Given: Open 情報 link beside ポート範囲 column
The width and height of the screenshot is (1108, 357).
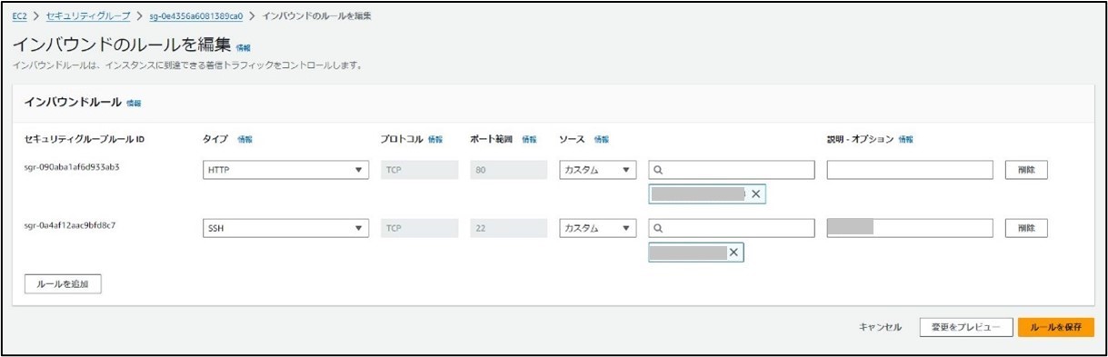Looking at the screenshot, I should 529,139.
